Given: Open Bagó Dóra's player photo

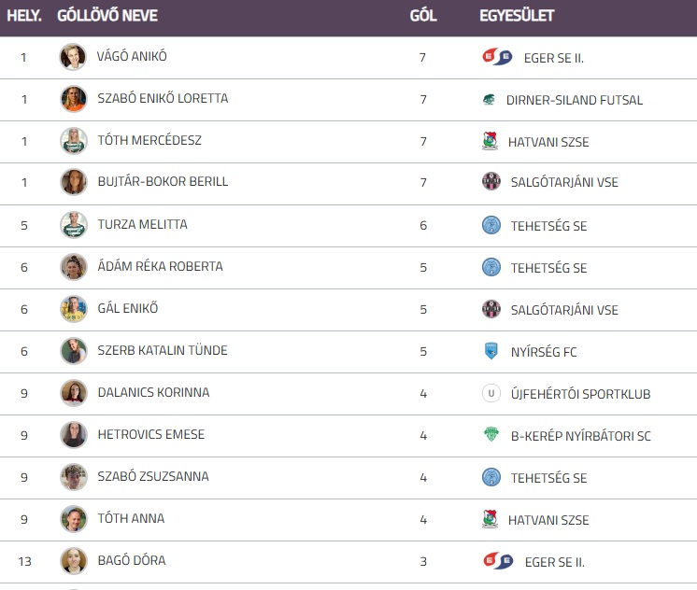Looking at the screenshot, I should [73, 560].
